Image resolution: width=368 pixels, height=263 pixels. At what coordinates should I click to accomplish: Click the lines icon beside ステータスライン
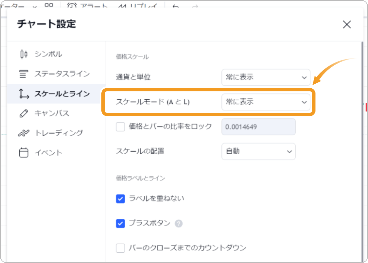pyautogui.click(x=23, y=74)
